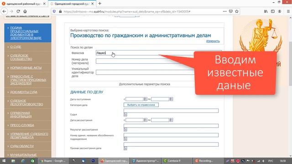Click Дата поступления from-date field
The height and width of the screenshot is (164, 292).
[134, 99]
